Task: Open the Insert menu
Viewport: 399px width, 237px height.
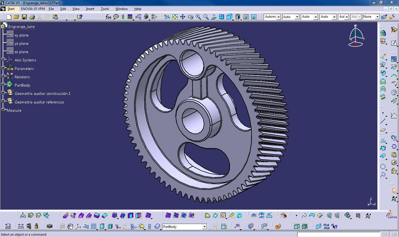Action: tap(90, 9)
